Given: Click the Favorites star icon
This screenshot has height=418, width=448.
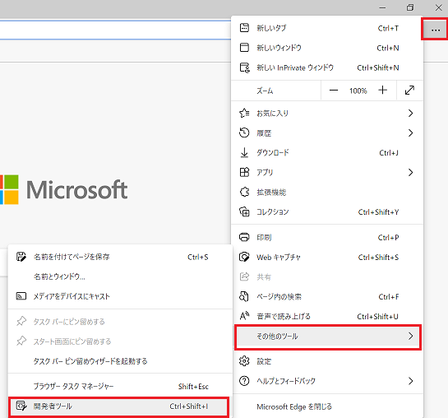Looking at the screenshot, I should (x=244, y=113).
